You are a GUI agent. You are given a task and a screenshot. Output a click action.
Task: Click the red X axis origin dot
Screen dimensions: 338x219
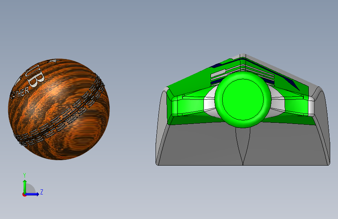point(24,194)
